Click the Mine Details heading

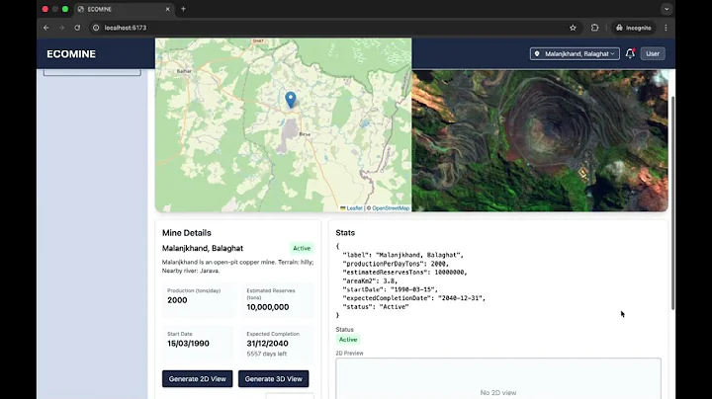pyautogui.click(x=187, y=233)
